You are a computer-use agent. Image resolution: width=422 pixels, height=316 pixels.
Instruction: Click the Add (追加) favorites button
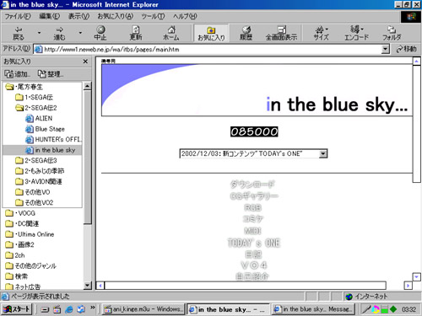click(x=17, y=74)
